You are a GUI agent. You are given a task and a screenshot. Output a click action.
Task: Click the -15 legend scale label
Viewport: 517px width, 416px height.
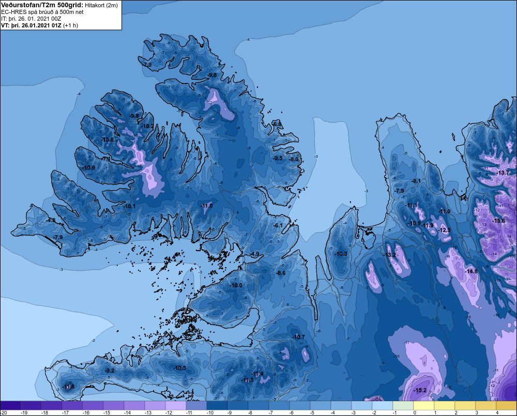[107, 413]
